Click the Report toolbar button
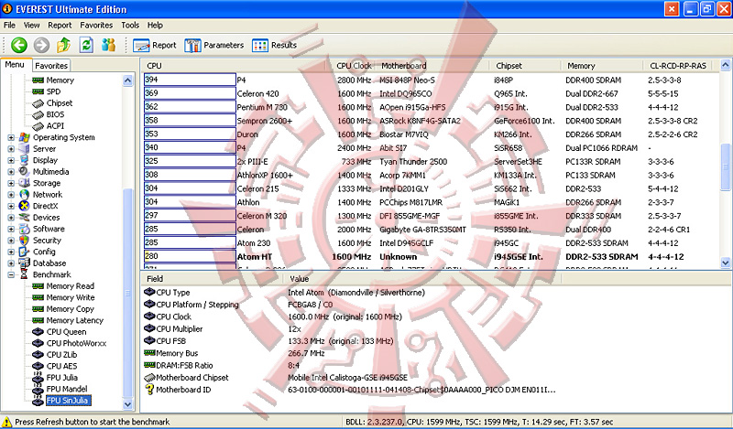This screenshot has width=733, height=429. click(155, 45)
